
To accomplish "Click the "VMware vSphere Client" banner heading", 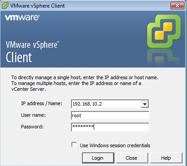I will tap(33, 52).
